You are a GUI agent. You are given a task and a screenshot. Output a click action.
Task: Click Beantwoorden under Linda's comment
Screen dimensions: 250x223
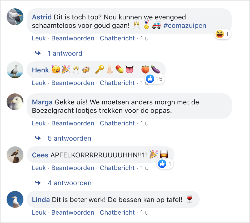73,213
